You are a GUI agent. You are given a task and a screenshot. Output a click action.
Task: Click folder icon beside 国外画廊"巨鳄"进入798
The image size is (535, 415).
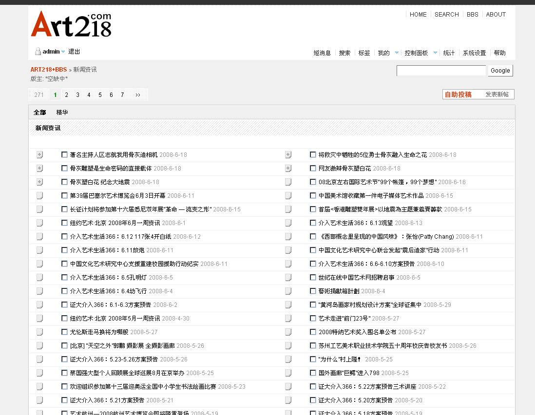[288, 373]
